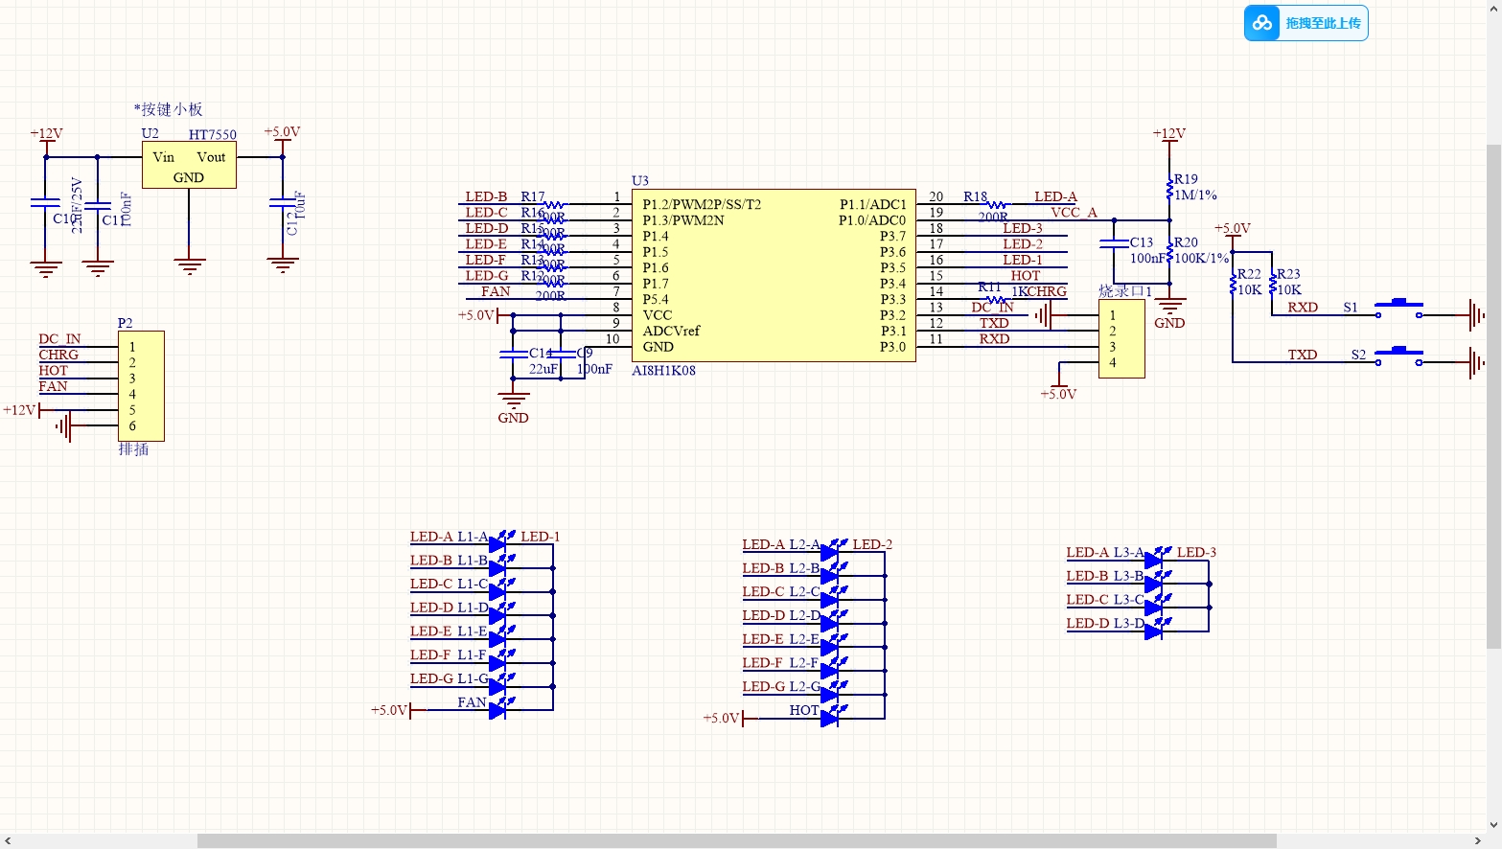Select the AI8H1K08 microcontroller U3 chip
Viewport: 1502px width, 849px height.
[774, 275]
